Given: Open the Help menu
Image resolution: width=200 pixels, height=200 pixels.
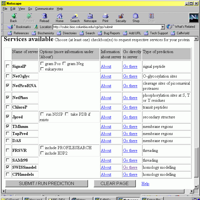Looking at the screenshot, I should (x=60, y=9).
